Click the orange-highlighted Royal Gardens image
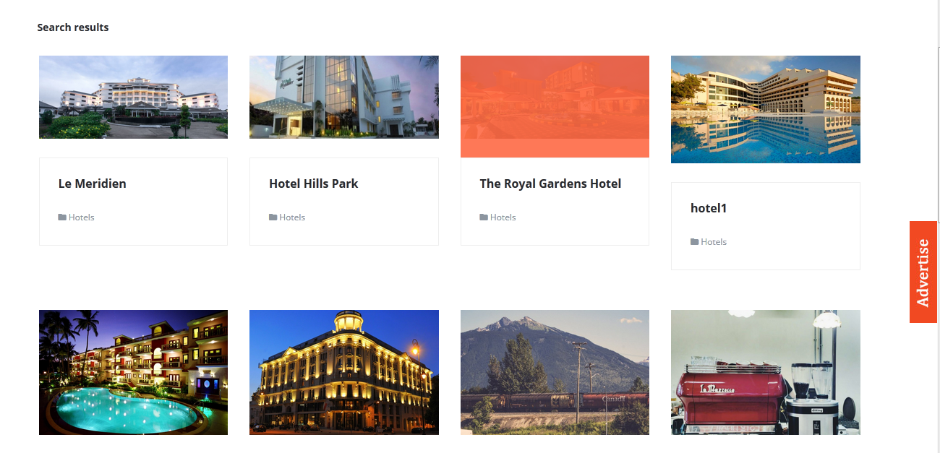Screen dimensions: 940x453 (555, 106)
